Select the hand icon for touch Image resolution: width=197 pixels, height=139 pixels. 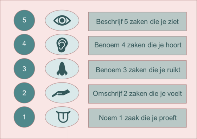[x=61, y=93]
